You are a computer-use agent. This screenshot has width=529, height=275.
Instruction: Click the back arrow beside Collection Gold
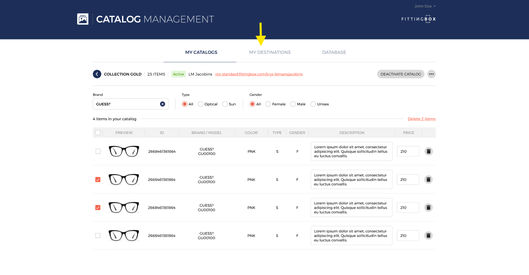click(97, 74)
